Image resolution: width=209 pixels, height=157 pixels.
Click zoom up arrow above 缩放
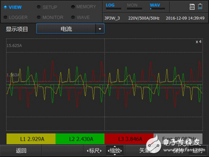click(115, 146)
